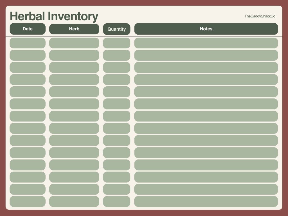Viewport: 288px width, 216px height.
Task: Focus the eighth row Notes field
Action: (x=206, y=128)
